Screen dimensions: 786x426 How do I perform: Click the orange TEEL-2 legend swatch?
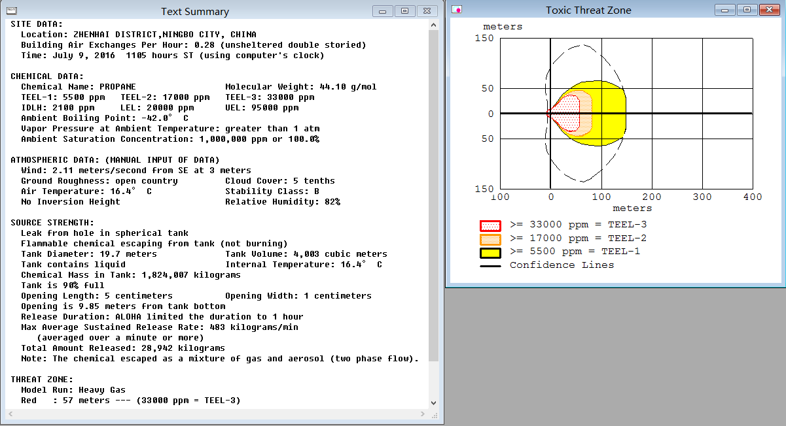click(x=491, y=239)
